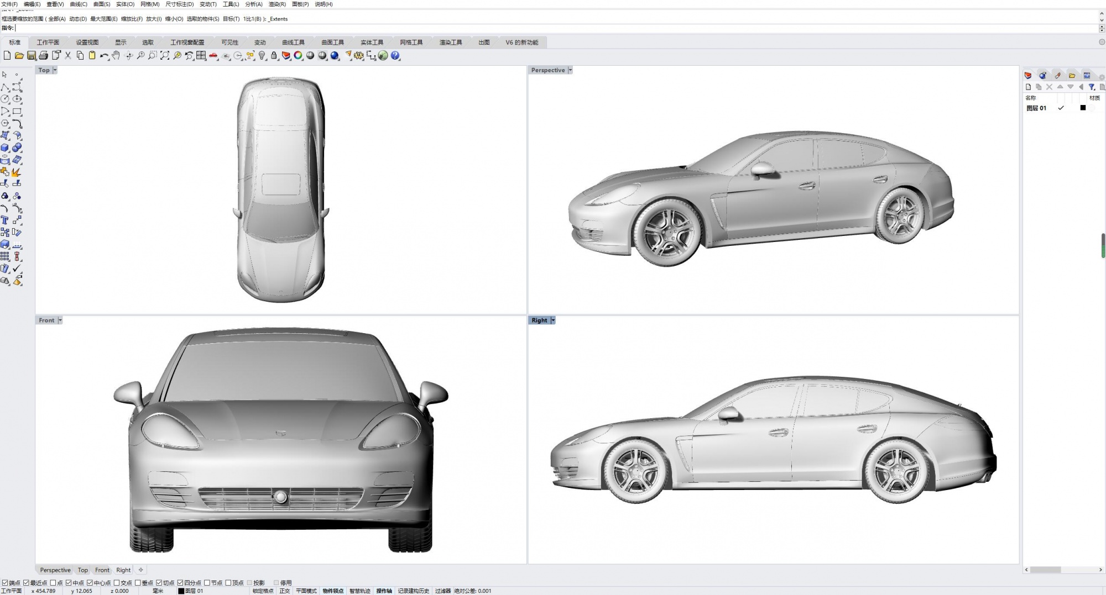Click the Cut scissors icon
Screen dimensions: 1106x595
[x=68, y=55]
